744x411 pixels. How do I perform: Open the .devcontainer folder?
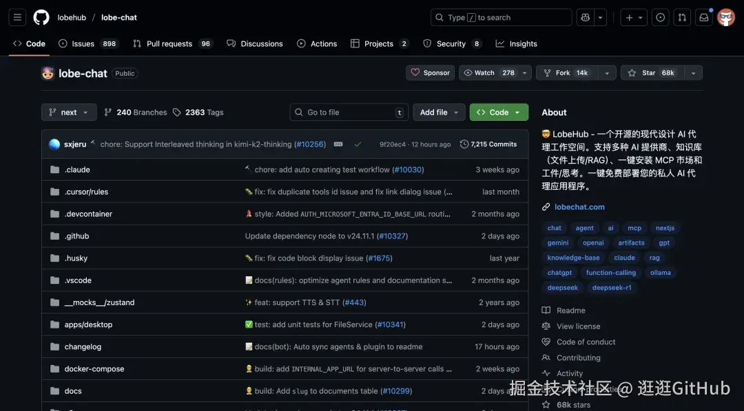[88, 214]
